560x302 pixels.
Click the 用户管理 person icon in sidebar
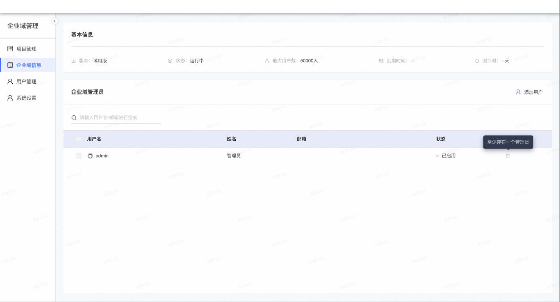tap(10, 82)
